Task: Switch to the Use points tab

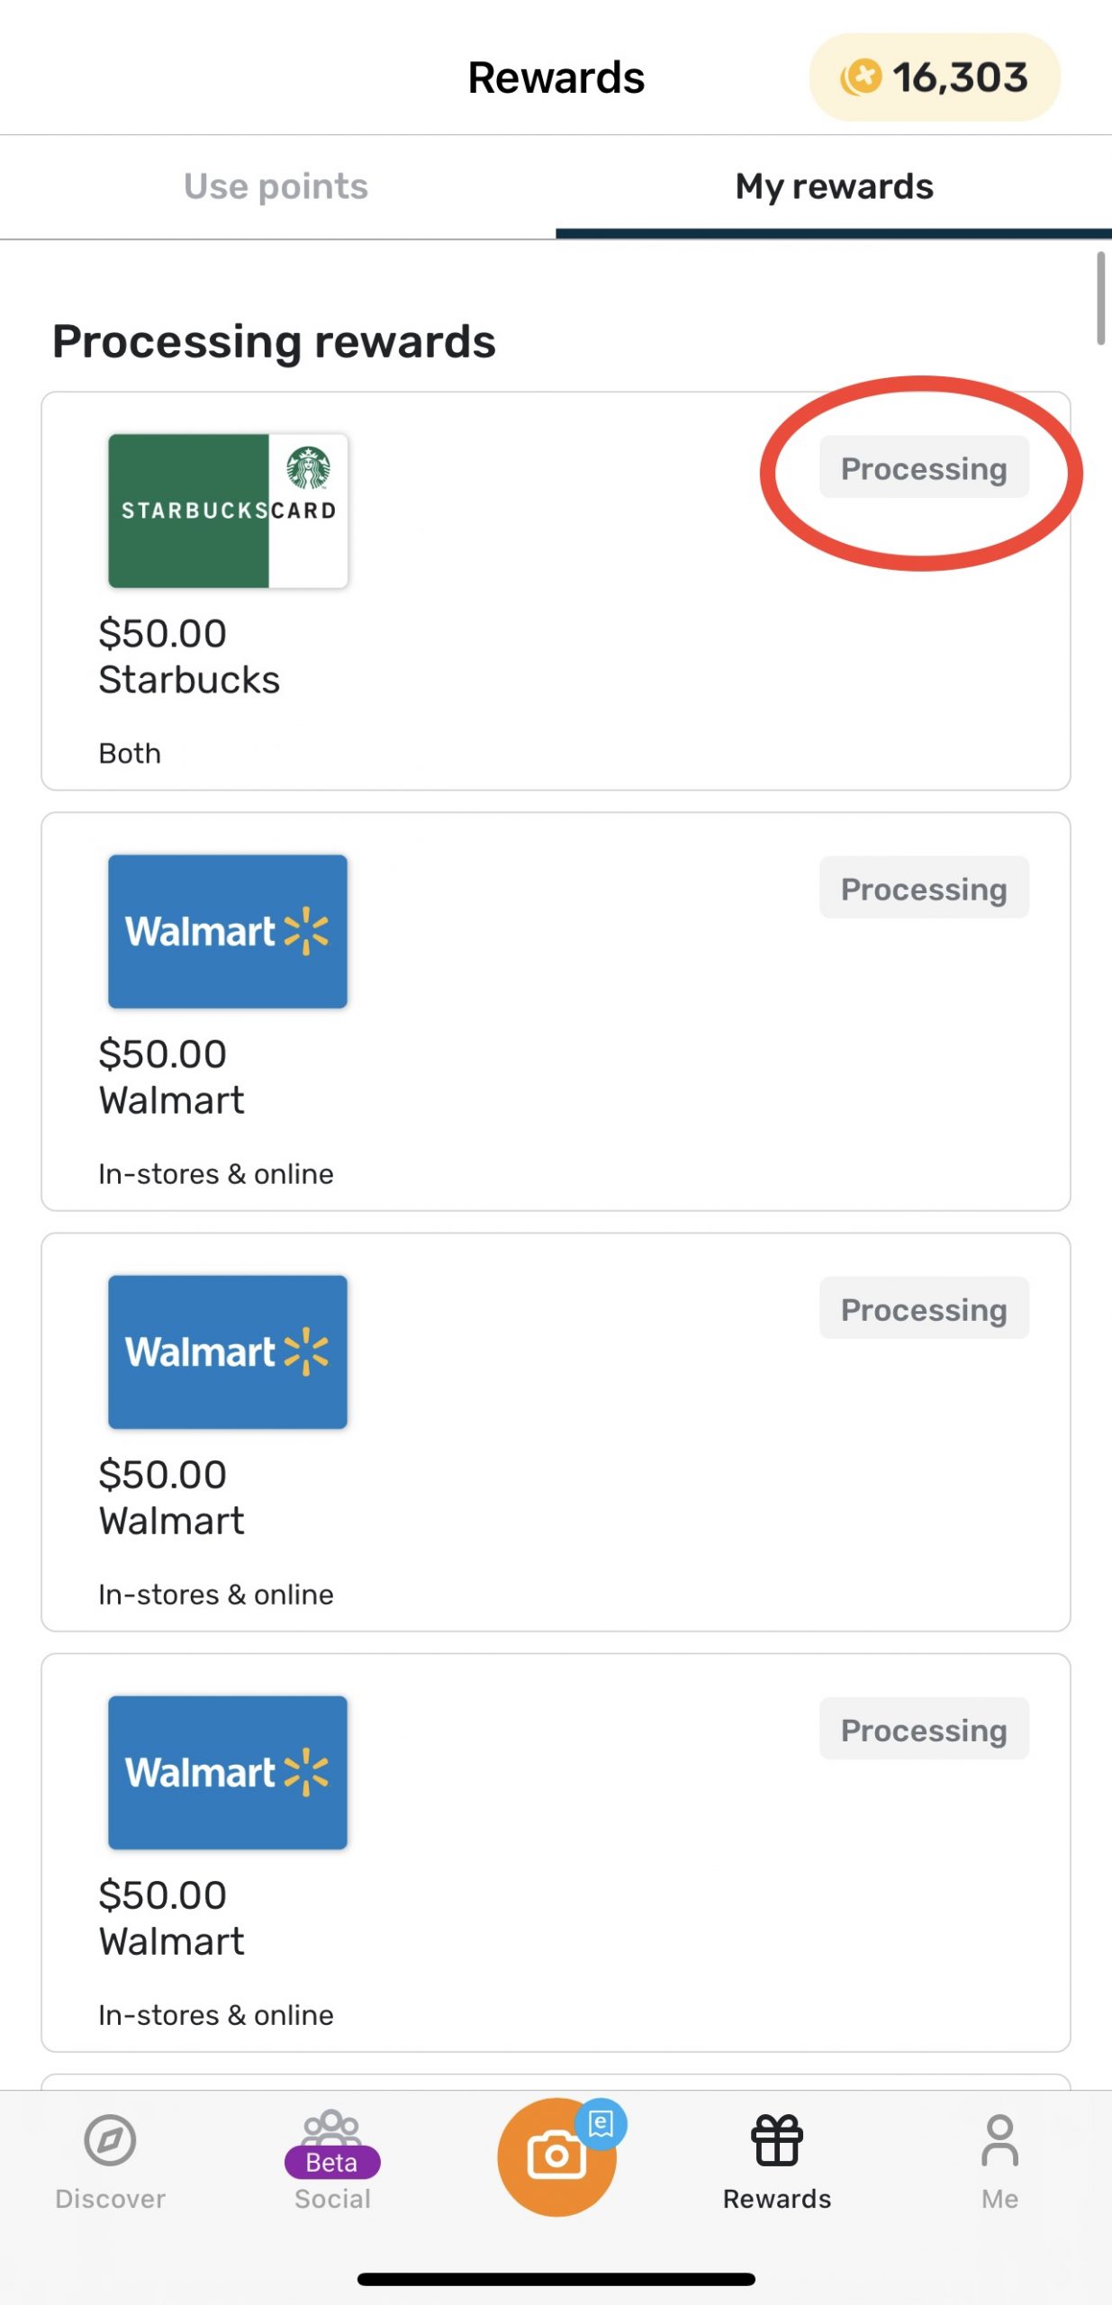Action: (276, 186)
